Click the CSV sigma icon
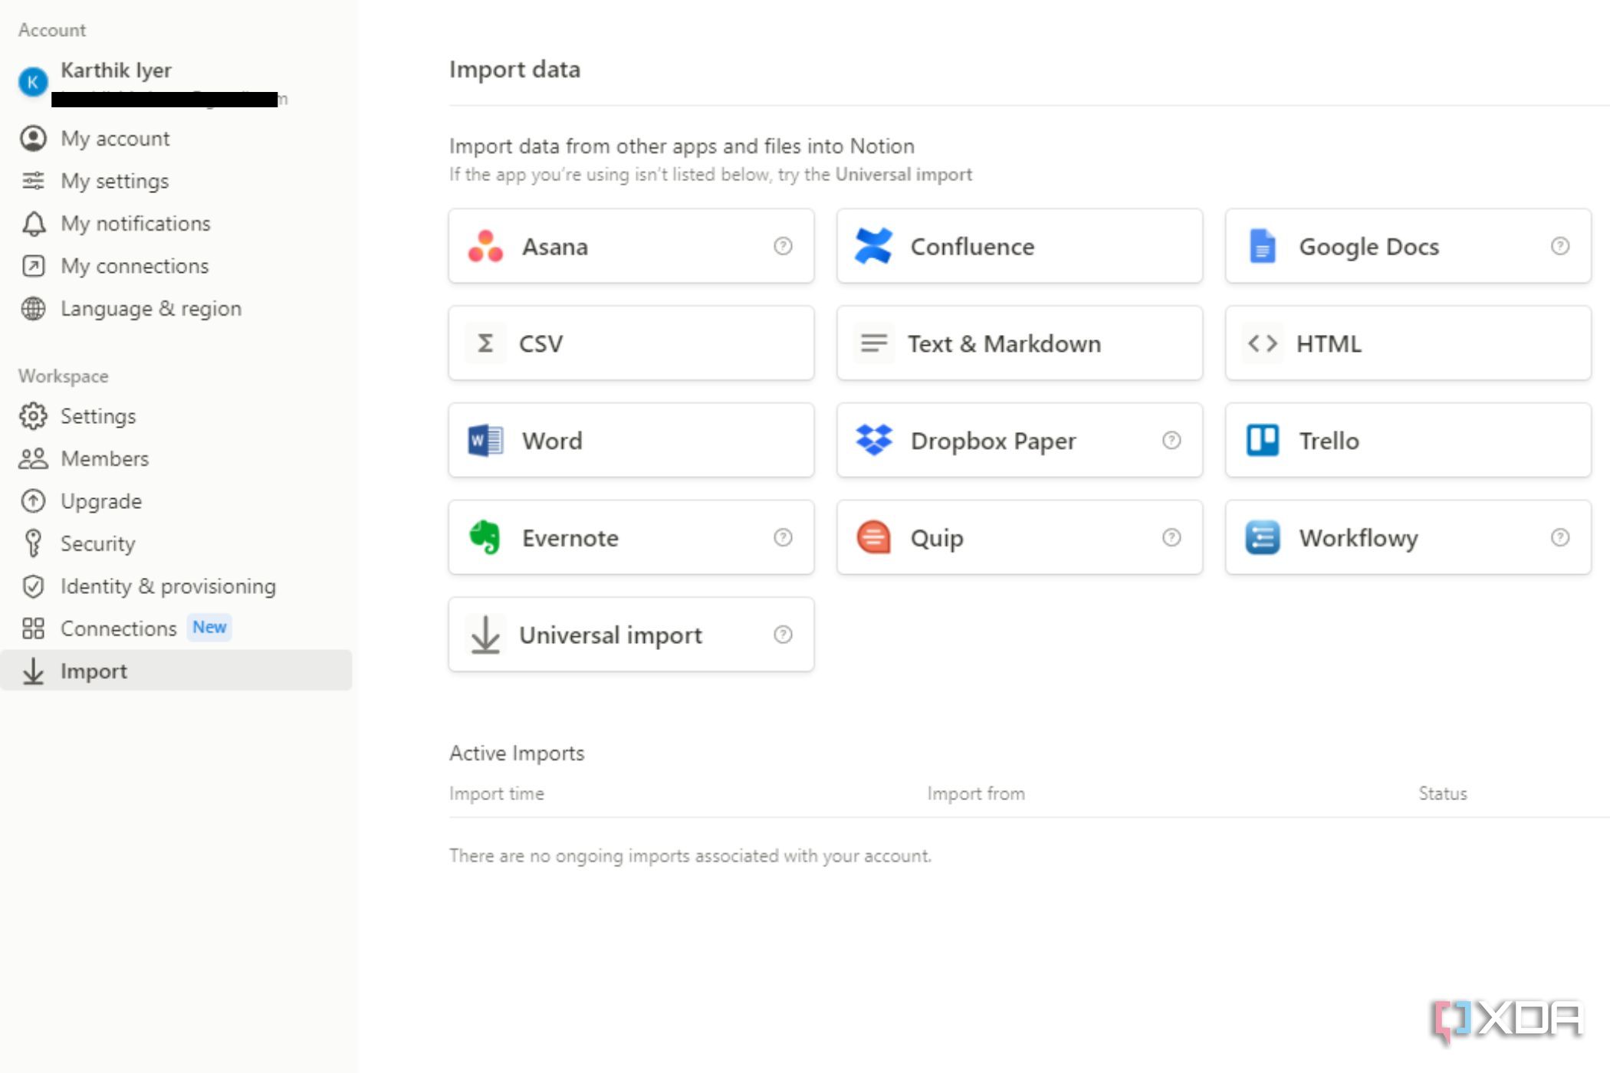This screenshot has height=1073, width=1610. (x=485, y=343)
